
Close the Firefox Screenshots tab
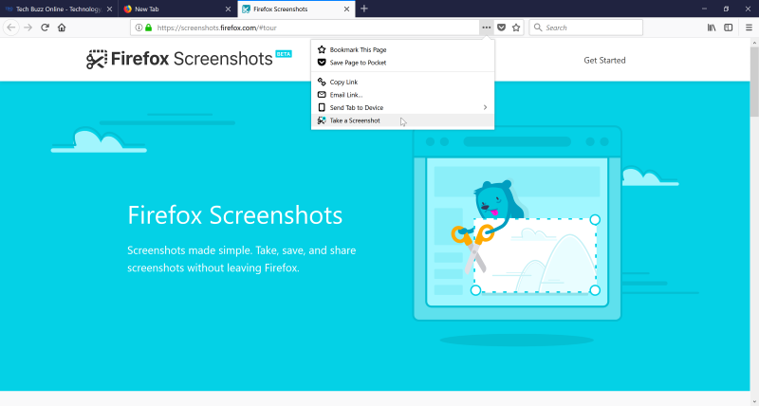(347, 9)
